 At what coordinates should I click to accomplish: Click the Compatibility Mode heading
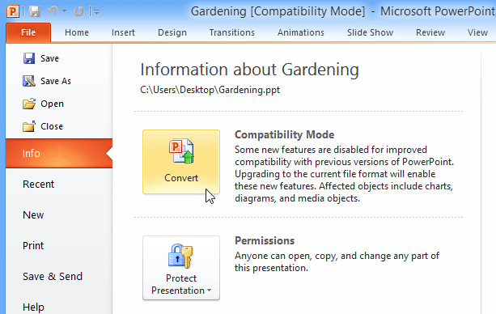(284, 135)
